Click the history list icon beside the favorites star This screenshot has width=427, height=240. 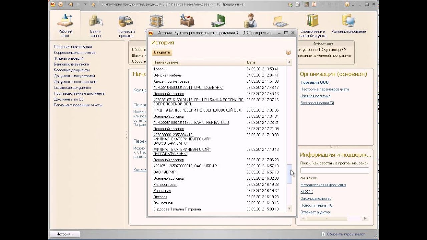coord(297,4)
